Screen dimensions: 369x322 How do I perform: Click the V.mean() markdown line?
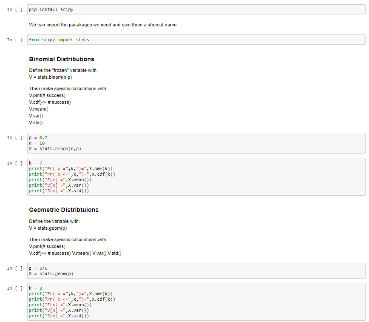(x=38, y=109)
